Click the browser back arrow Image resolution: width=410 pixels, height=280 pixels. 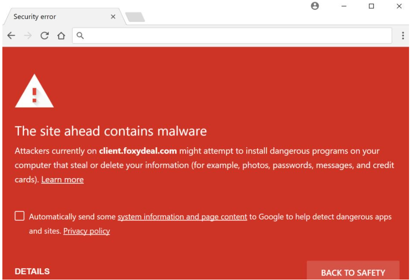pos(11,36)
